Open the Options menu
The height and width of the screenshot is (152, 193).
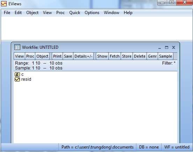pos(92,13)
